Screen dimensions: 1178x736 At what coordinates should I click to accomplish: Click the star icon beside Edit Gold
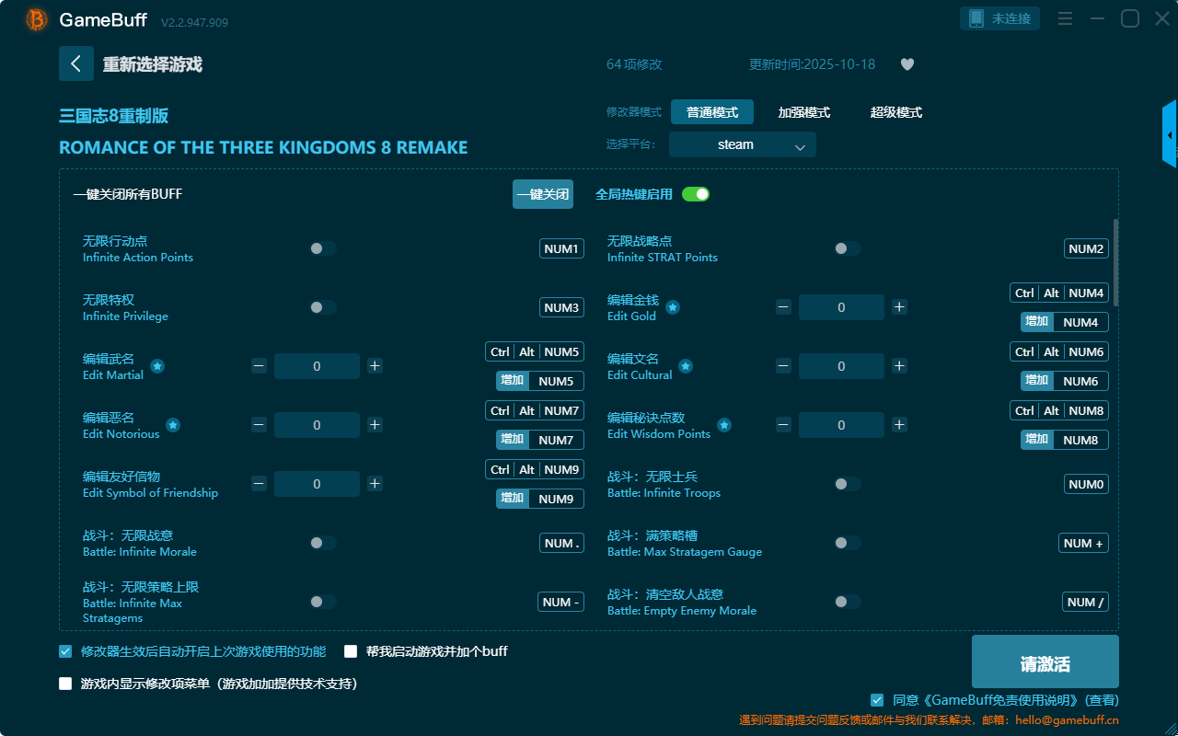click(x=673, y=307)
